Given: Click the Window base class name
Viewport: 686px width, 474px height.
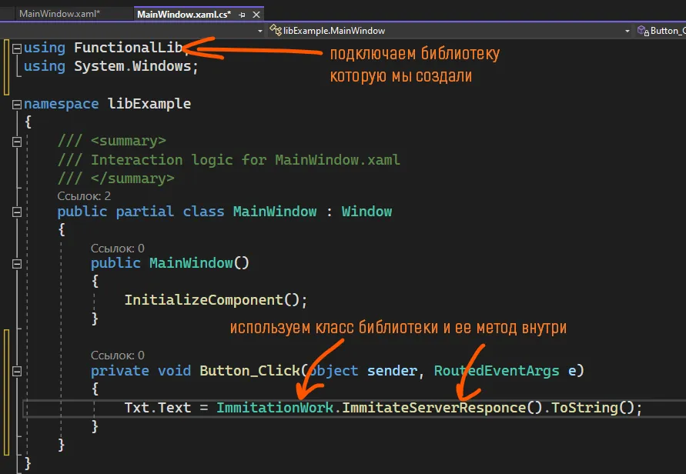Looking at the screenshot, I should pyautogui.click(x=366, y=212).
